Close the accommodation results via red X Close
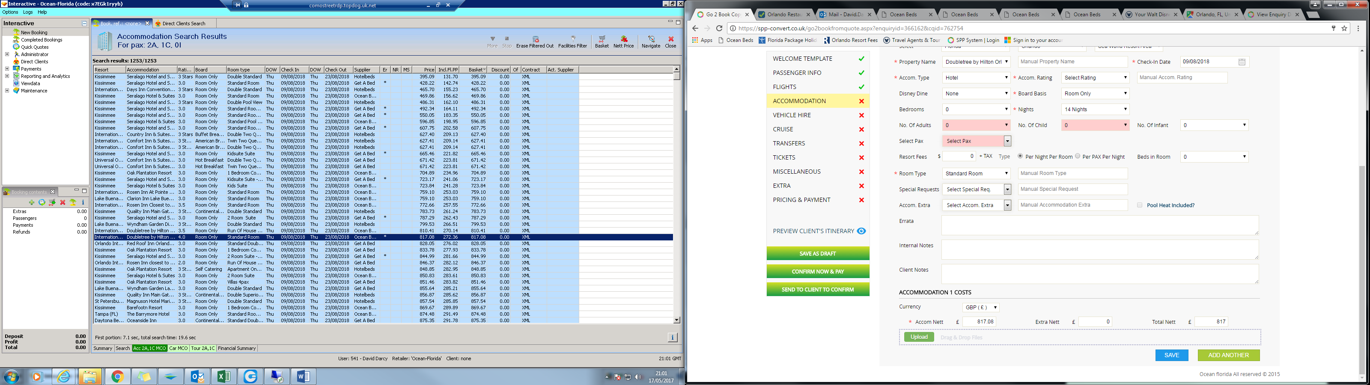 coord(670,41)
